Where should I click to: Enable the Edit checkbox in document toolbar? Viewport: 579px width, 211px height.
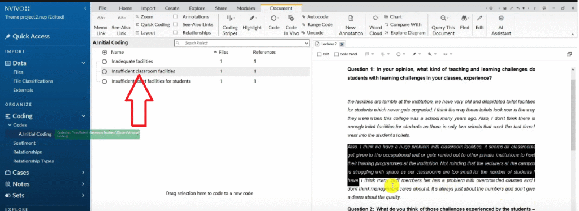tap(319, 54)
